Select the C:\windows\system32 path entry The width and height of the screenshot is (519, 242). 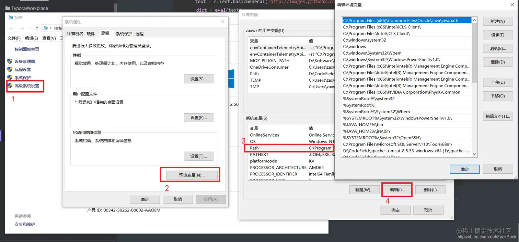[x=407, y=40]
